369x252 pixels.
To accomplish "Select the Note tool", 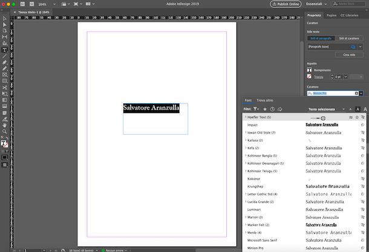I will pos(4,113).
